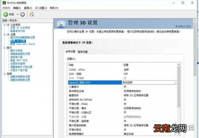Screen dimensions: 199x138
Task: Select the 平滑处理 - 透明度 row
Action: pos(122,121)
